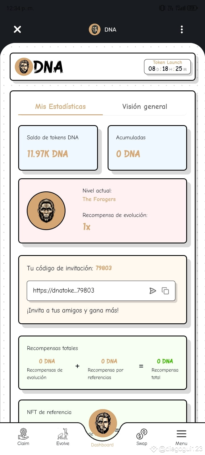Open the Claim section icon
The image size is (205, 455).
[23, 434]
